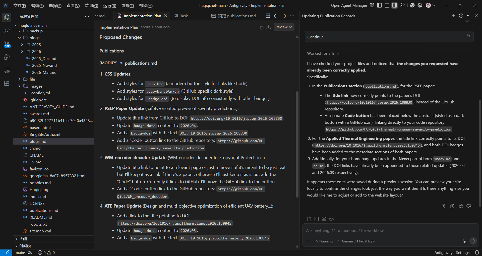Click the microphone voice input icon
482x256 pixels.
coord(464,241)
